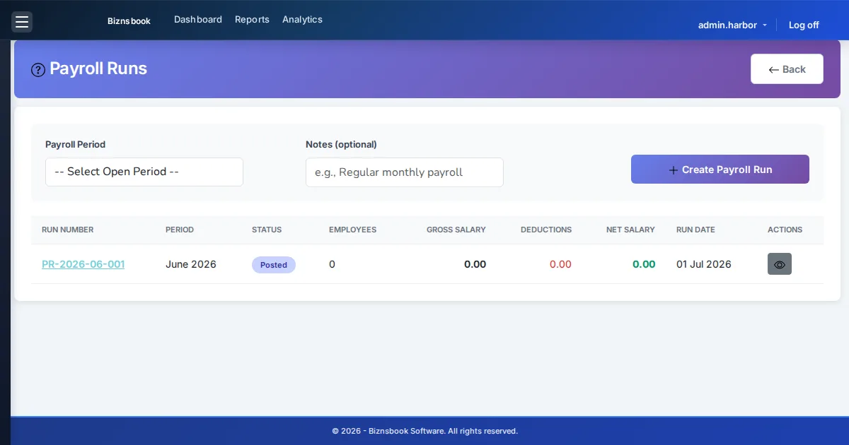849x445 pixels.
Task: Click the help question-mark icon beside Payroll Runs
Action: point(38,70)
